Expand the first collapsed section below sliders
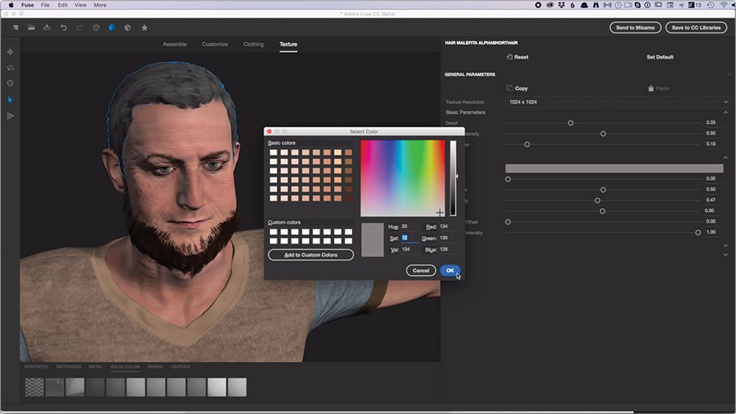This screenshot has width=736, height=414. 726,245
